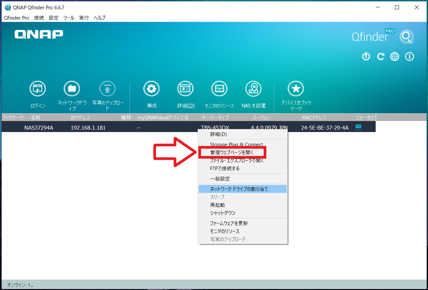Click the ブックマーク column header
The image size is (428, 290).
[x=13, y=118]
